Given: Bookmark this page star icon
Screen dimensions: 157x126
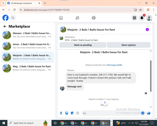Looking at the screenshot, I should pos(140,10).
